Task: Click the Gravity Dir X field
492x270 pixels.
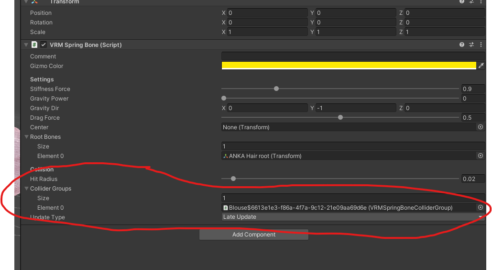Action: click(267, 108)
